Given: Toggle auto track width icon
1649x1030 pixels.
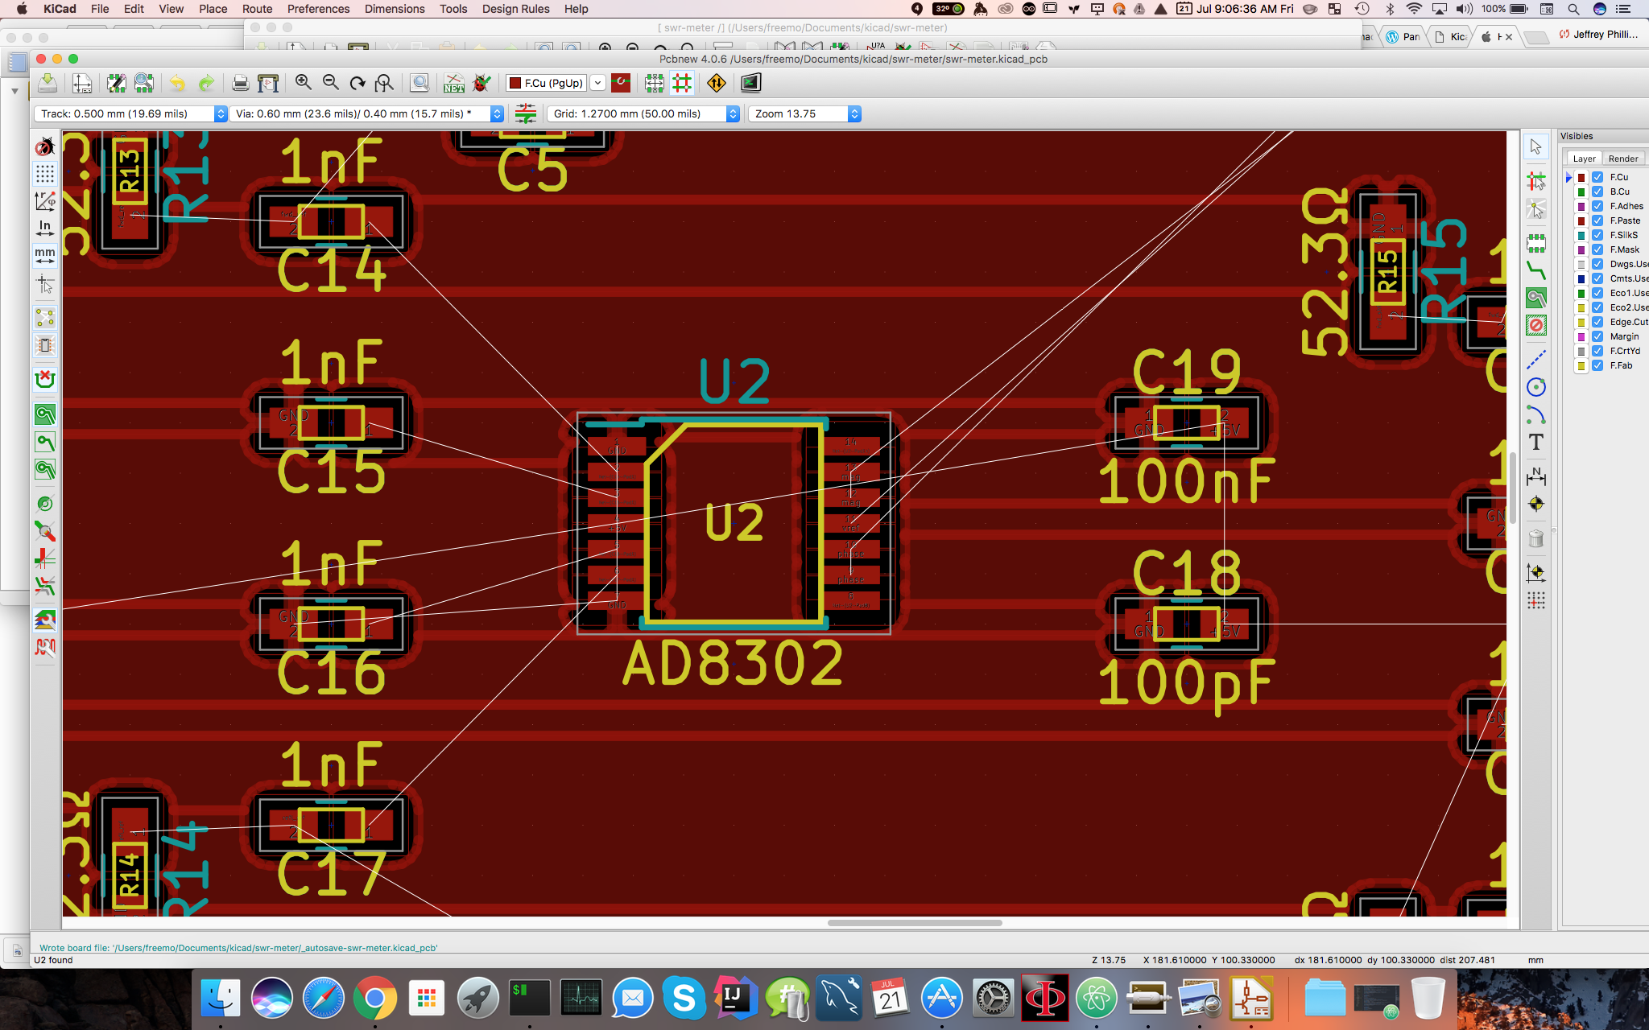Looking at the screenshot, I should (x=526, y=113).
